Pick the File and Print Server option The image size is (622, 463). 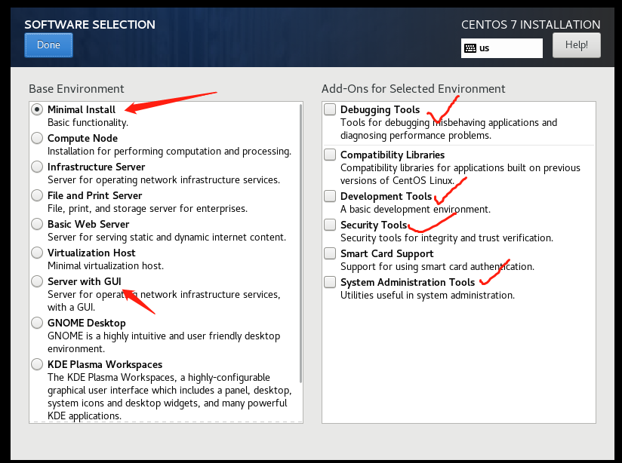click(x=37, y=195)
